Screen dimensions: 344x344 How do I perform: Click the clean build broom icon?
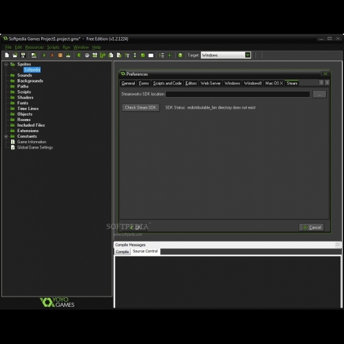[x=68, y=55]
